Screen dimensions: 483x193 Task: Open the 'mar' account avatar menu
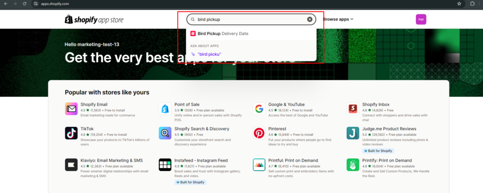click(421, 19)
